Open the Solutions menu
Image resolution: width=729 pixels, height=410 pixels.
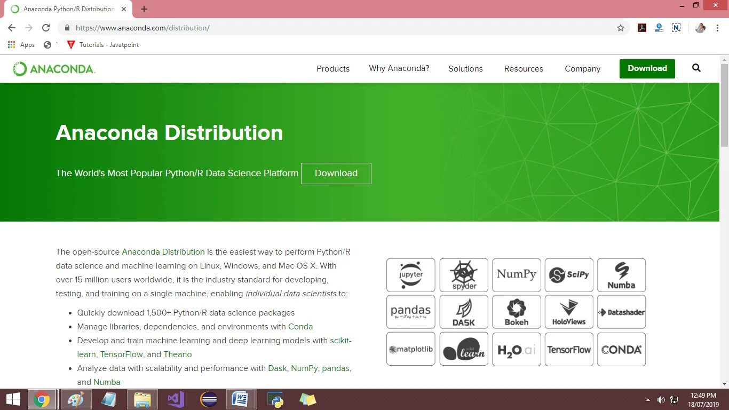coord(465,69)
